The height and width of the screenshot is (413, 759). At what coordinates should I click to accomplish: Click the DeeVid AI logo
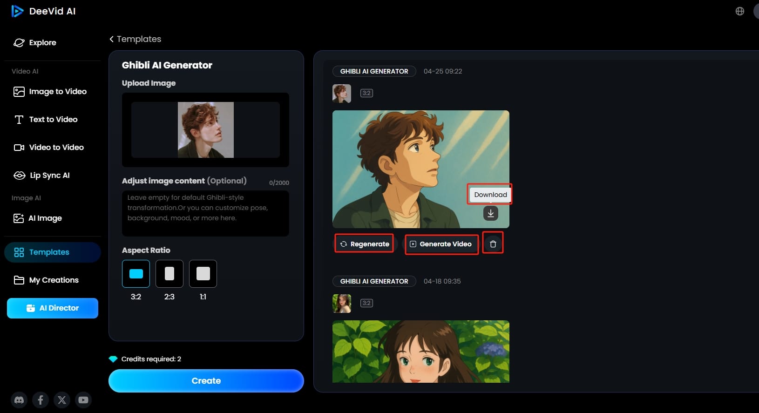tap(43, 11)
